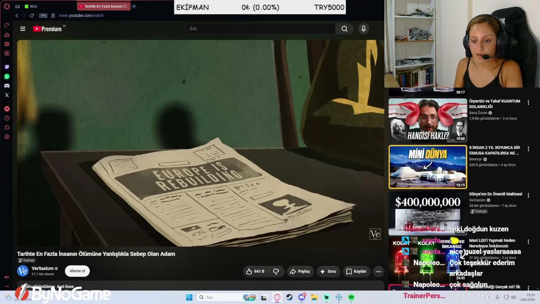Open options menu for Mavi LED video
This screenshot has width=540, height=304.
(528, 242)
